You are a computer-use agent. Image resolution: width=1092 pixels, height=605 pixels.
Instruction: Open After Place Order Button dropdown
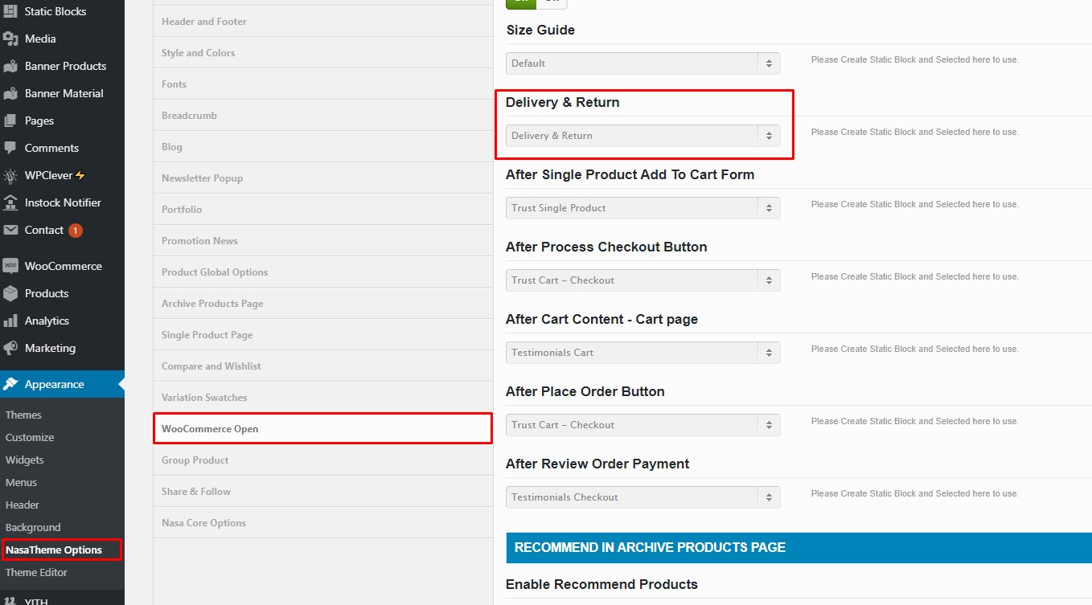[643, 425]
